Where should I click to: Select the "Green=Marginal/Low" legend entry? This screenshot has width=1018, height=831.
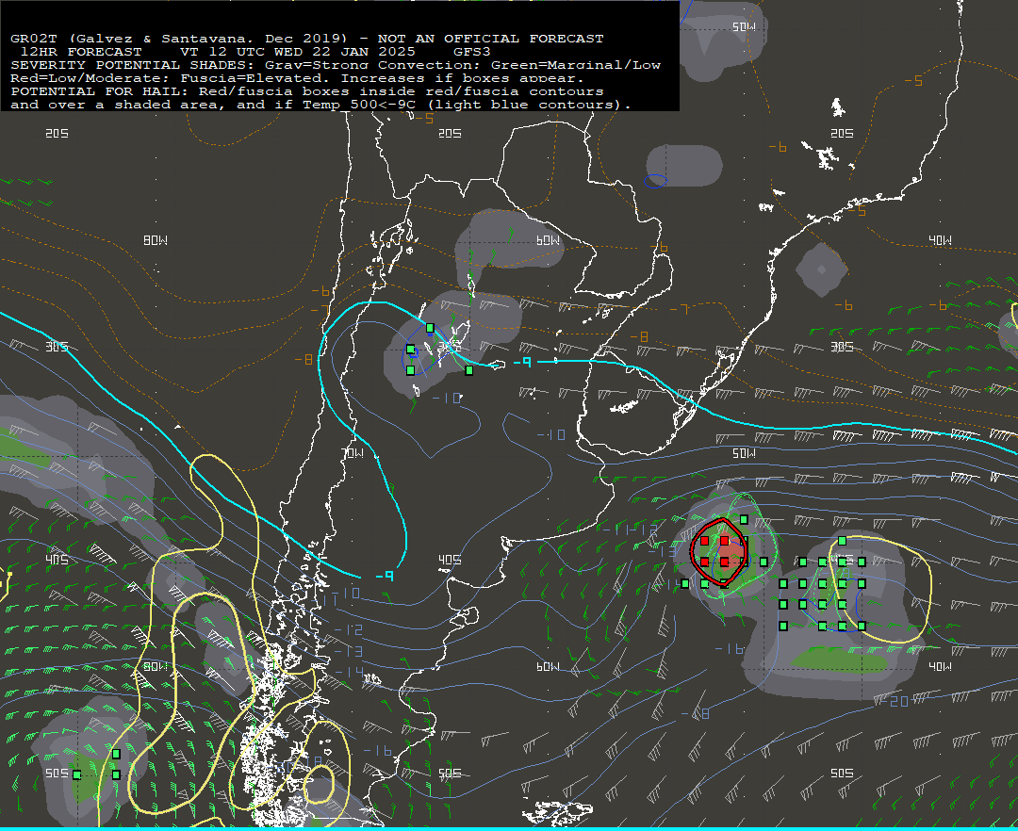(576, 65)
